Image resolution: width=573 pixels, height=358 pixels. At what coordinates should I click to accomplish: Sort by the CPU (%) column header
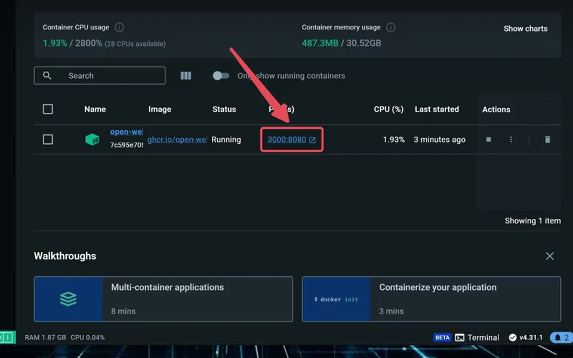(x=389, y=109)
